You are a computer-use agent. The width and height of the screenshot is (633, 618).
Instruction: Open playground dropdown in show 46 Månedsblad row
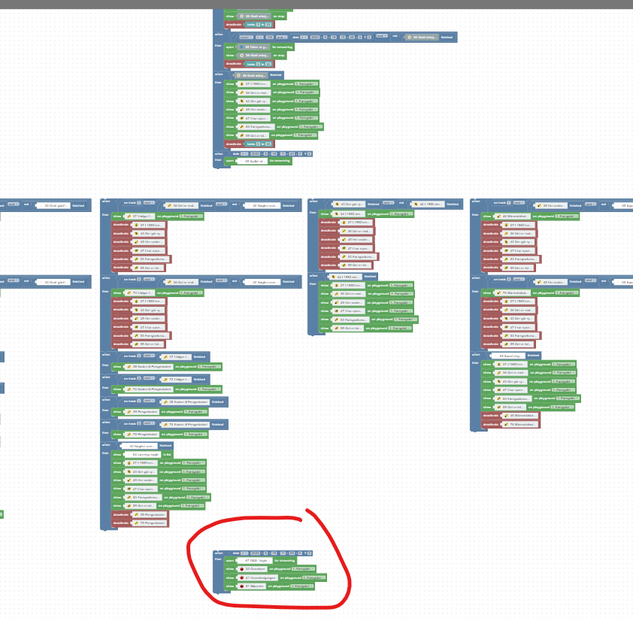[x=566, y=217]
